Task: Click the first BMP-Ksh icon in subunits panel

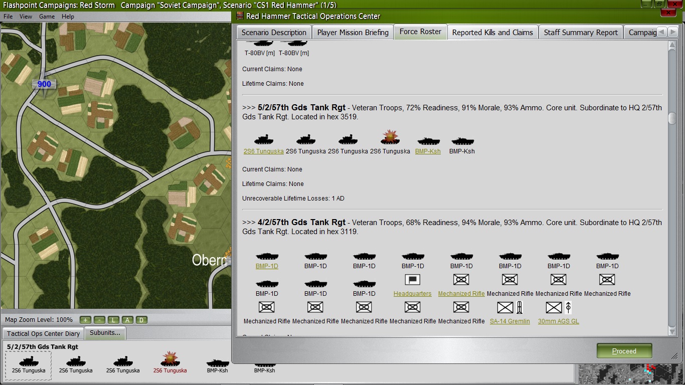Action: (217, 362)
